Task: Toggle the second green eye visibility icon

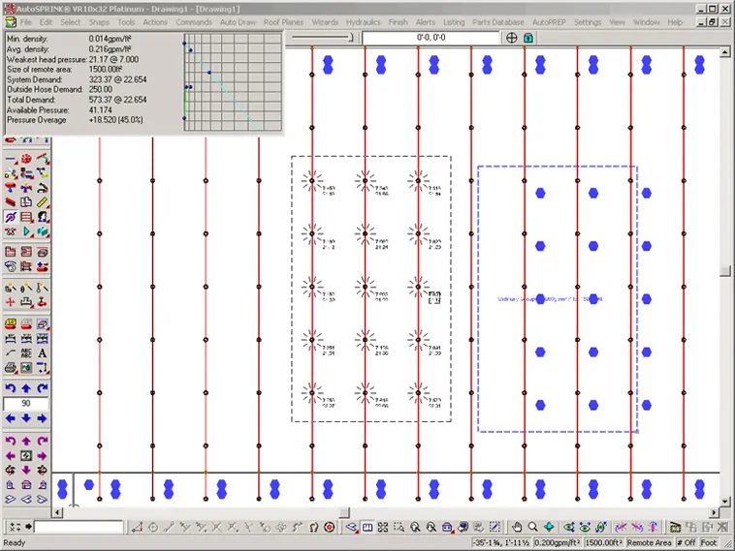Action: 585,527
